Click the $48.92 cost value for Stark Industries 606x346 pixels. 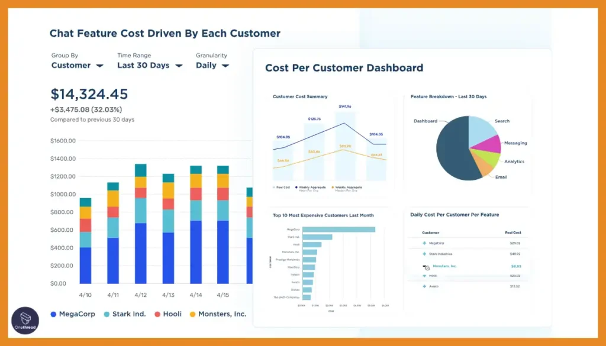click(515, 254)
